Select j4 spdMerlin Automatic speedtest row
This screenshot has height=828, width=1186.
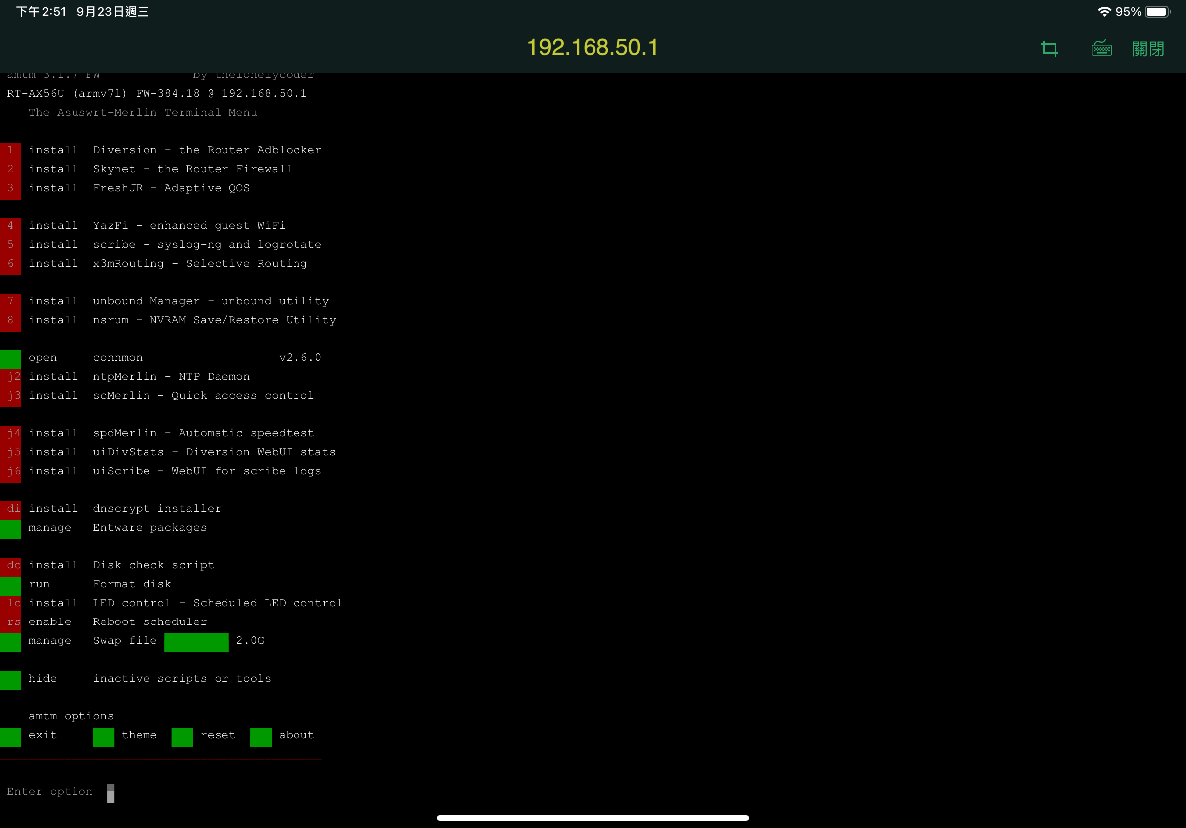pos(157,433)
